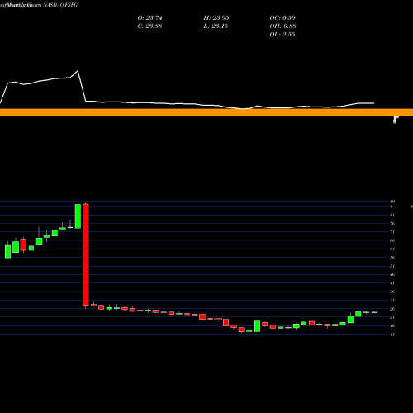Click the 76 price axis label

[x=392, y=224]
